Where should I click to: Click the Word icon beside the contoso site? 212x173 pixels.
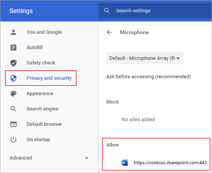point(125,163)
